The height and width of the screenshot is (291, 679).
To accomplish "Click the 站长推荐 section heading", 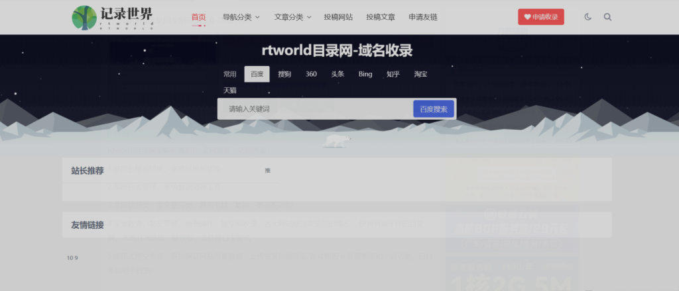I will 88,171.
